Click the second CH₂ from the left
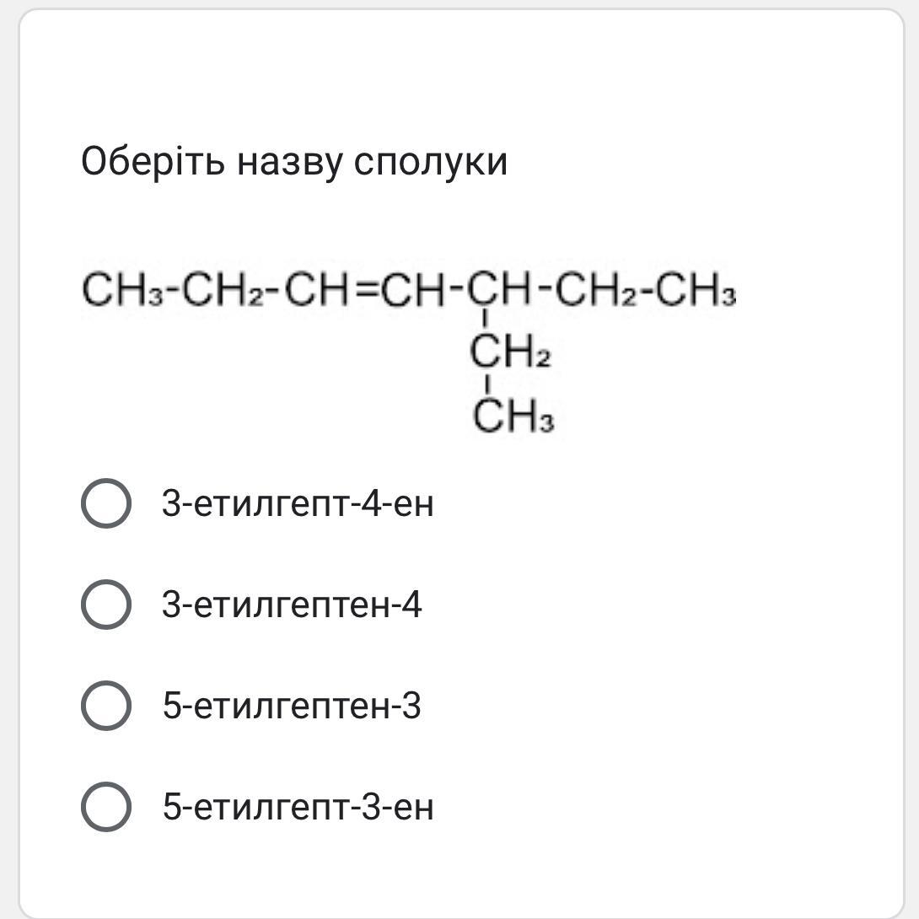The image size is (919, 919). tap(223, 289)
